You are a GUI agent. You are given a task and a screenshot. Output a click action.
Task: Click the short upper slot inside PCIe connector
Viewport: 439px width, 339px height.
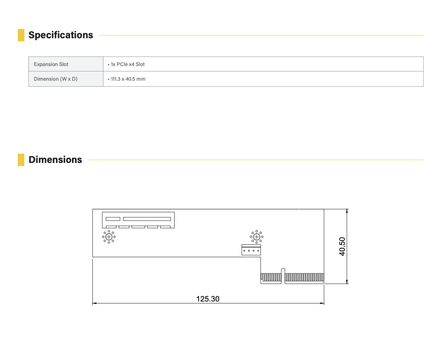113,219
